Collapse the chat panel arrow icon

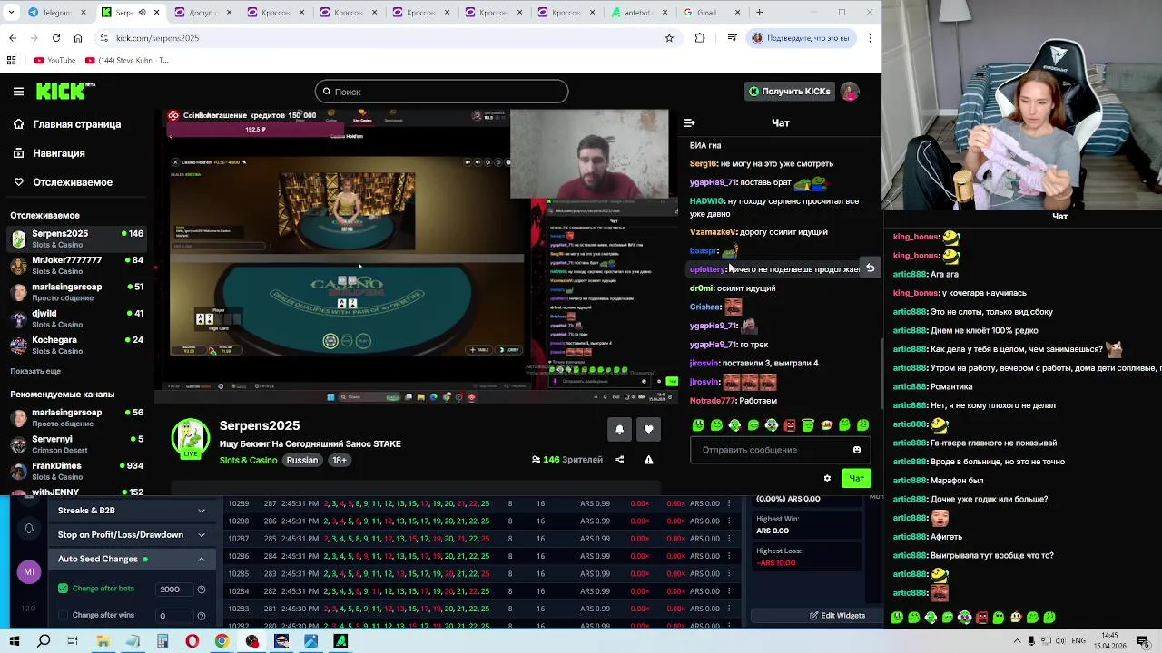point(690,122)
